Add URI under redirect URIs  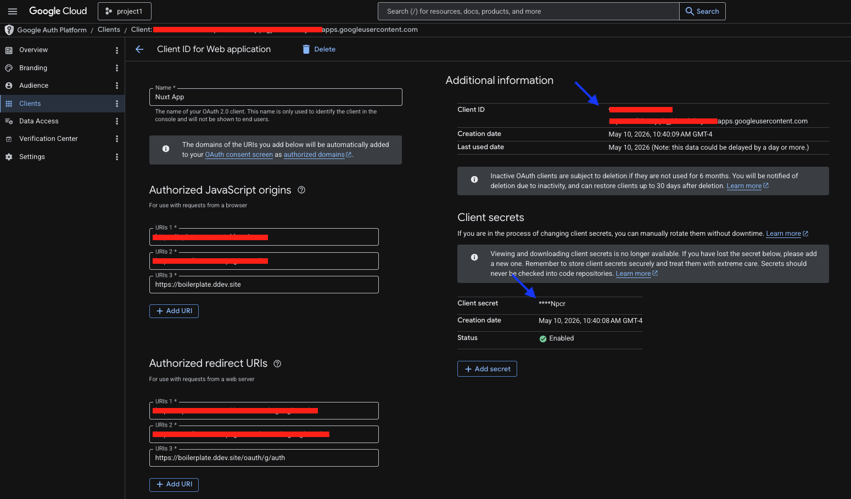pyautogui.click(x=174, y=485)
